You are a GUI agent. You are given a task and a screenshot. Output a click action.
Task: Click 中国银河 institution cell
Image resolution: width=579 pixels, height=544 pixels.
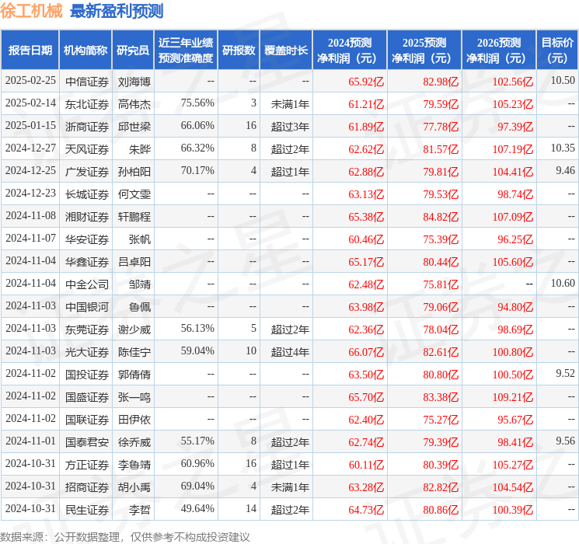click(87, 307)
